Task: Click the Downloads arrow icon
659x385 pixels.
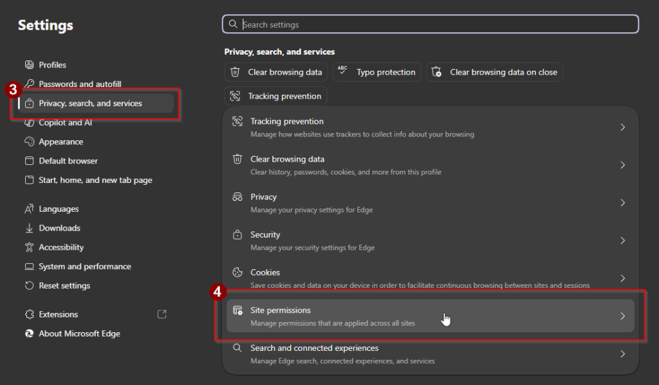Action: pos(29,228)
